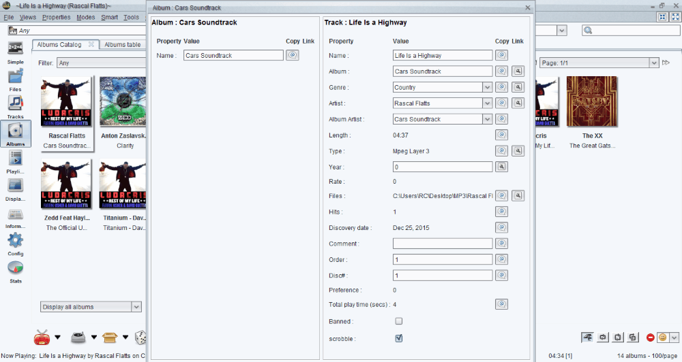The height and width of the screenshot is (362, 682).
Task: Check the Banned checkbox
Action: (x=399, y=321)
